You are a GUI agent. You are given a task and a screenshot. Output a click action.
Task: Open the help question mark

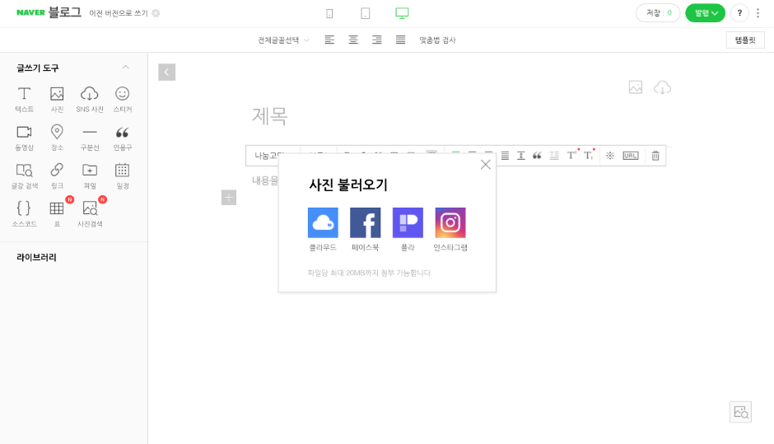(x=739, y=13)
